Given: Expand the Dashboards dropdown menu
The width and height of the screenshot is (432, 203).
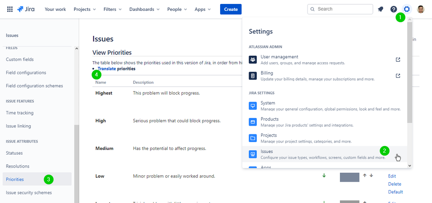Looking at the screenshot, I should 144,9.
